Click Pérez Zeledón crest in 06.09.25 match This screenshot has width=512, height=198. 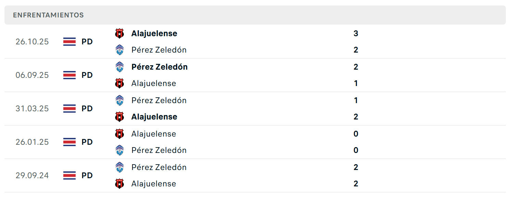pyautogui.click(x=119, y=67)
